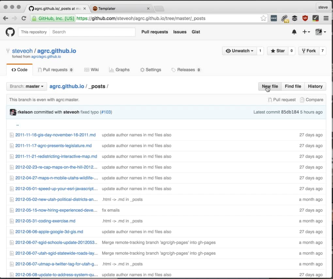Click Issues in the top navigation
Image resolution: width=333 pixels, height=279 pixels.
pos(180,32)
